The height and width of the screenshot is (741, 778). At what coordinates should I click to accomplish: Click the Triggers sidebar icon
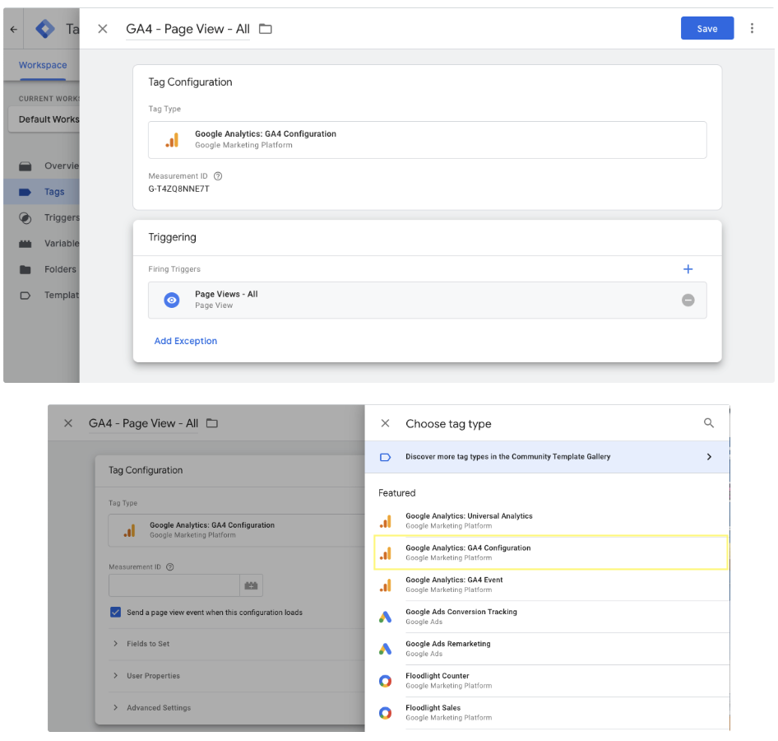pyautogui.click(x=25, y=218)
